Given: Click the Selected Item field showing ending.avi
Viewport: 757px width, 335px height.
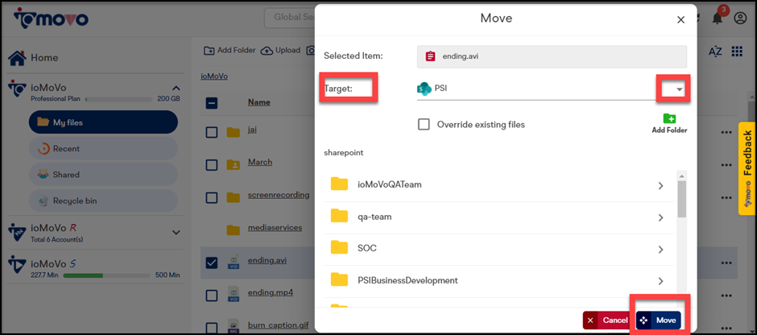Looking at the screenshot, I should [552, 56].
